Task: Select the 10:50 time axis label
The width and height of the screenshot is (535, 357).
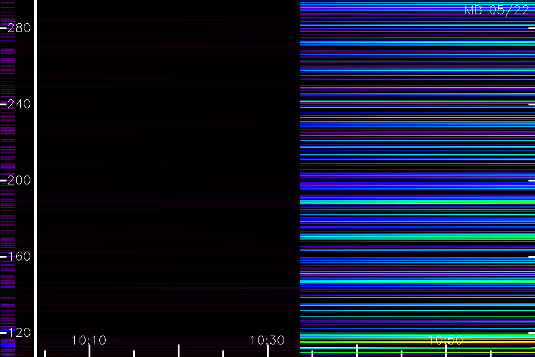Action: pyautogui.click(x=445, y=340)
